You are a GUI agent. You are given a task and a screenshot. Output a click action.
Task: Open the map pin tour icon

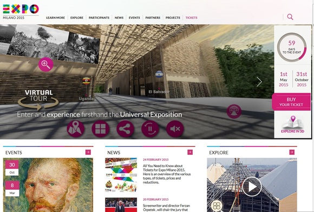pyautogui.click(x=75, y=129)
